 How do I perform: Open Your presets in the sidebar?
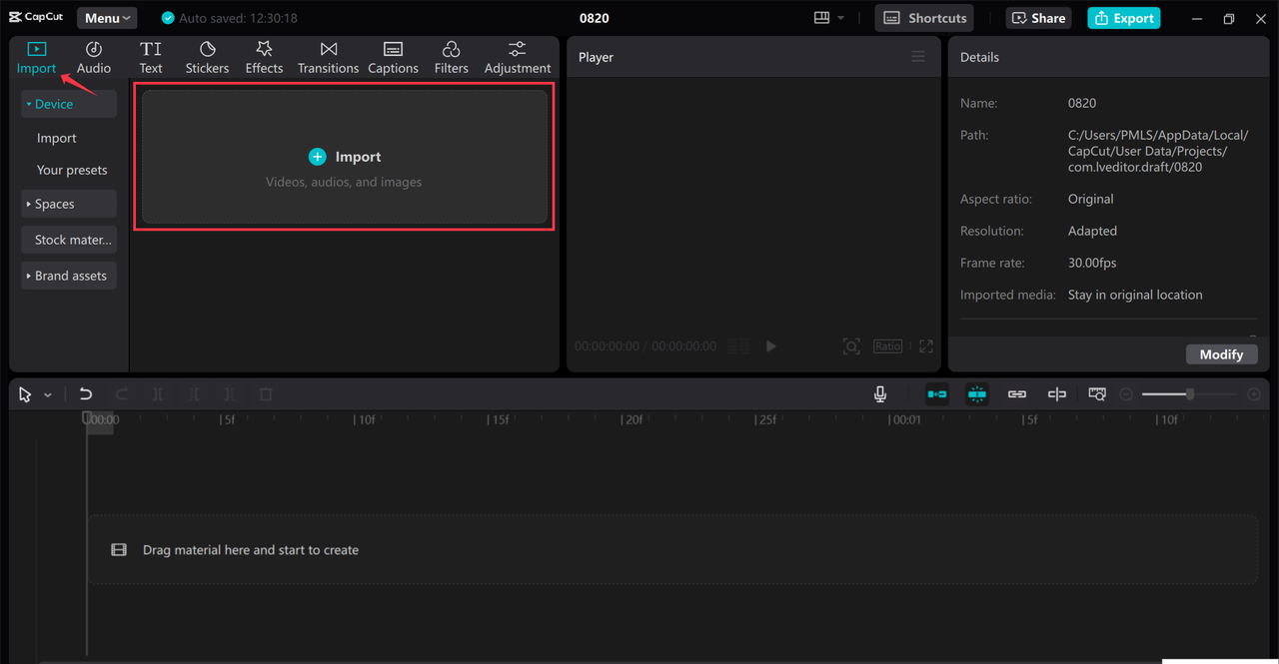pyautogui.click(x=72, y=170)
